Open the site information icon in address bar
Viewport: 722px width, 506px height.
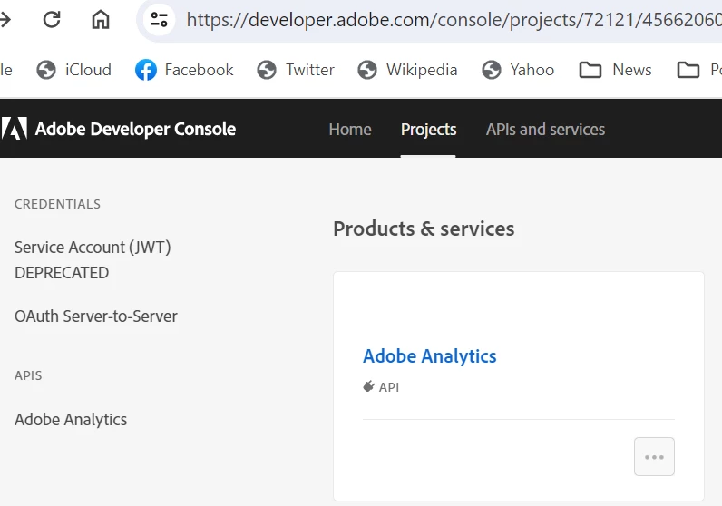[x=160, y=19]
